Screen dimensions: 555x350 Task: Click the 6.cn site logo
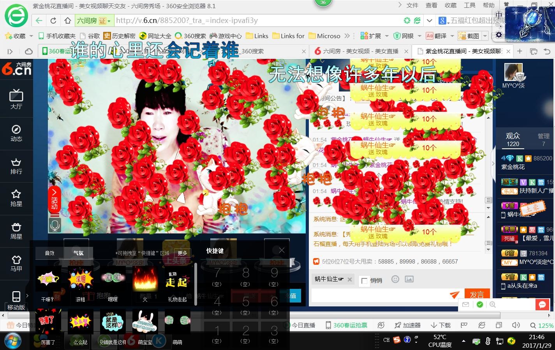16,69
